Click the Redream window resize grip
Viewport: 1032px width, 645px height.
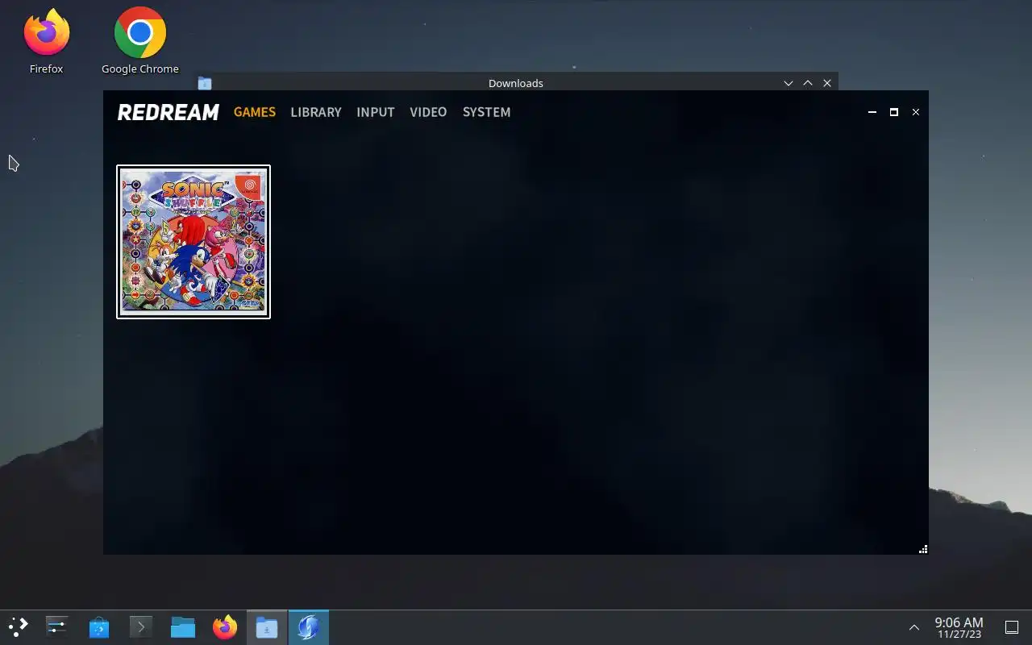[923, 549]
